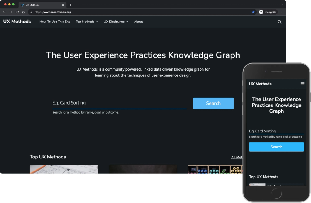Expand the Top Methods dropdown menu
This screenshot has height=203, width=311.
pos(87,22)
